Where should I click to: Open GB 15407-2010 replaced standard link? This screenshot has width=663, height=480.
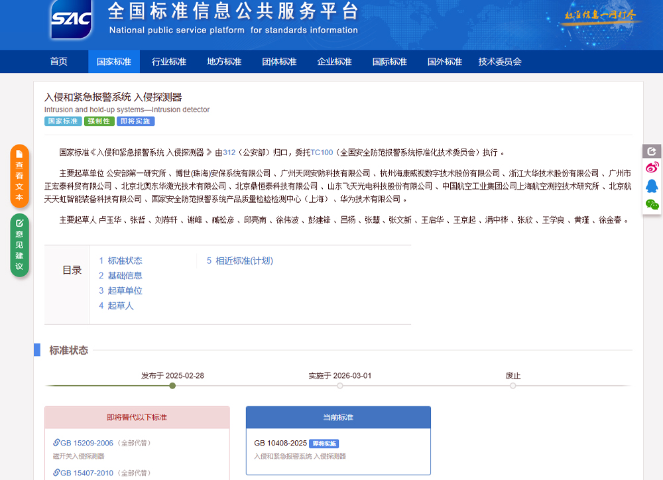87,473
